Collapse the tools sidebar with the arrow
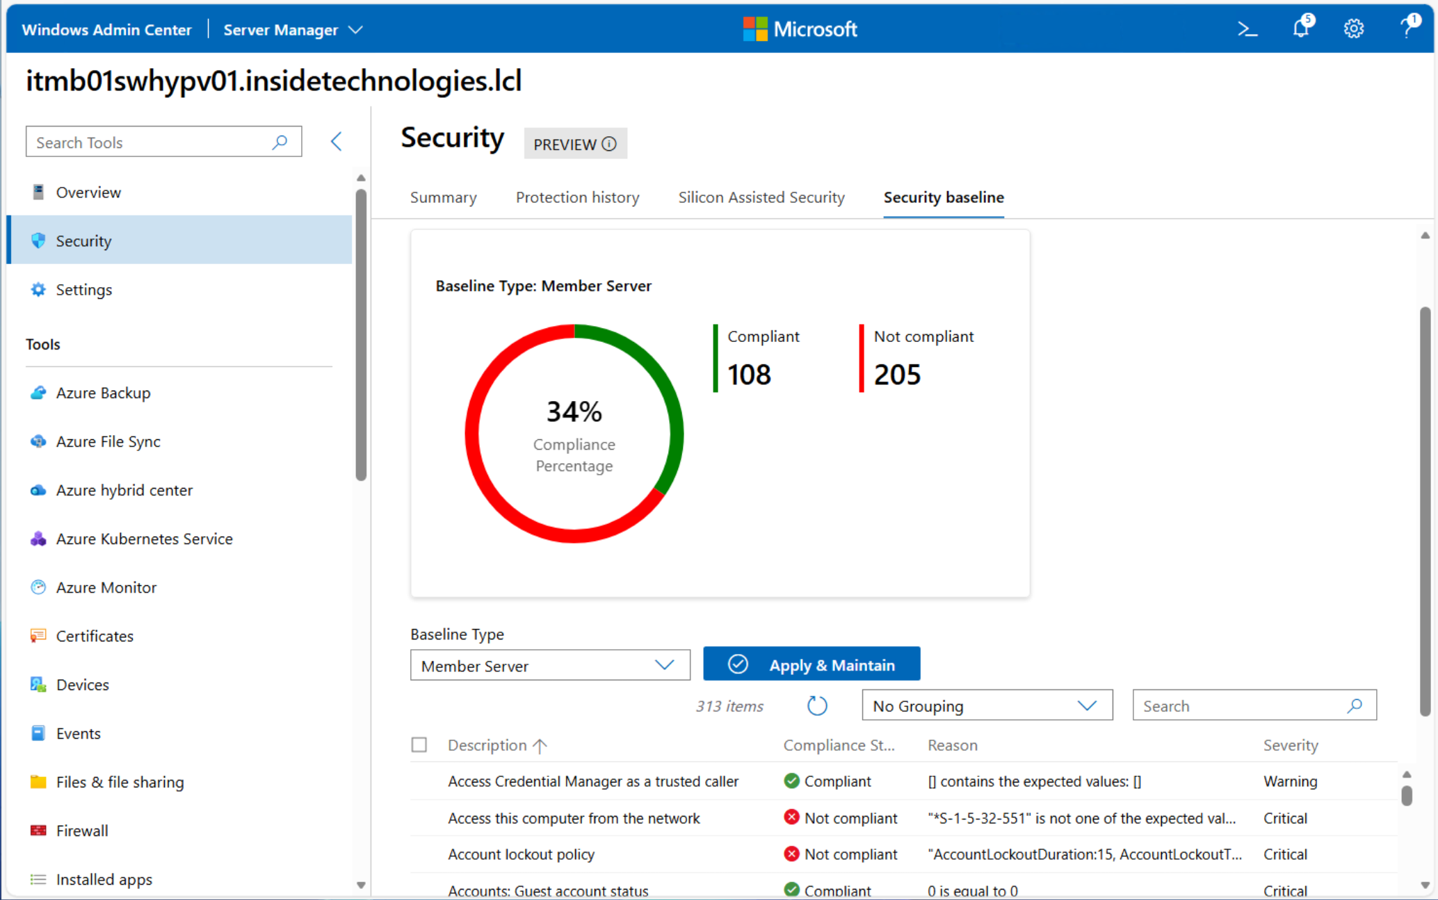Viewport: 1438px width, 900px height. [x=337, y=142]
